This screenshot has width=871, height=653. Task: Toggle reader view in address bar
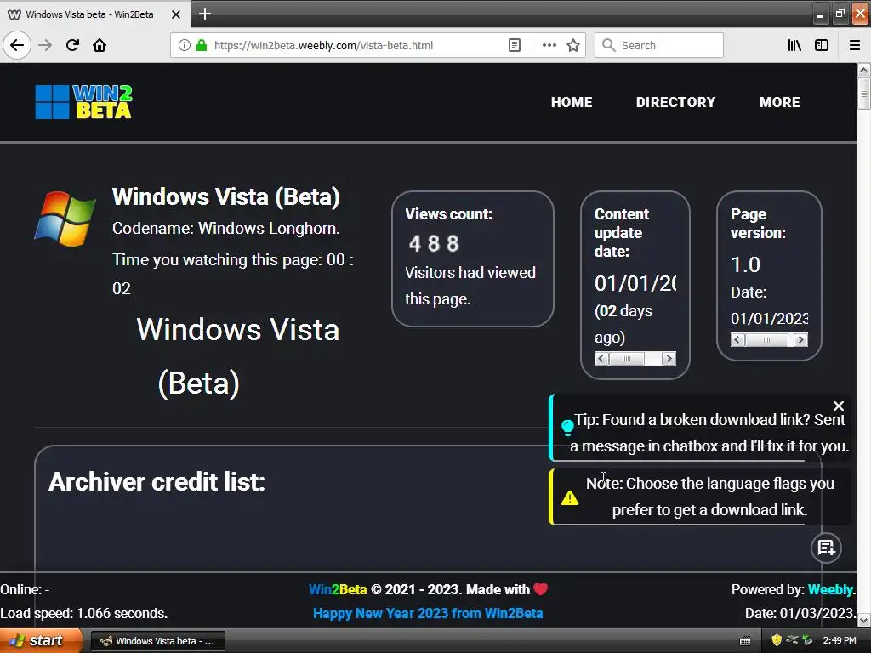(x=515, y=45)
